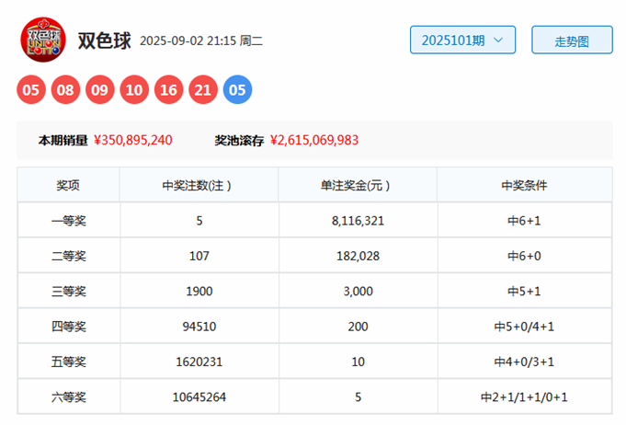The width and height of the screenshot is (626, 425).
Task: Select fifth prize amount 10
Action: click(x=358, y=362)
